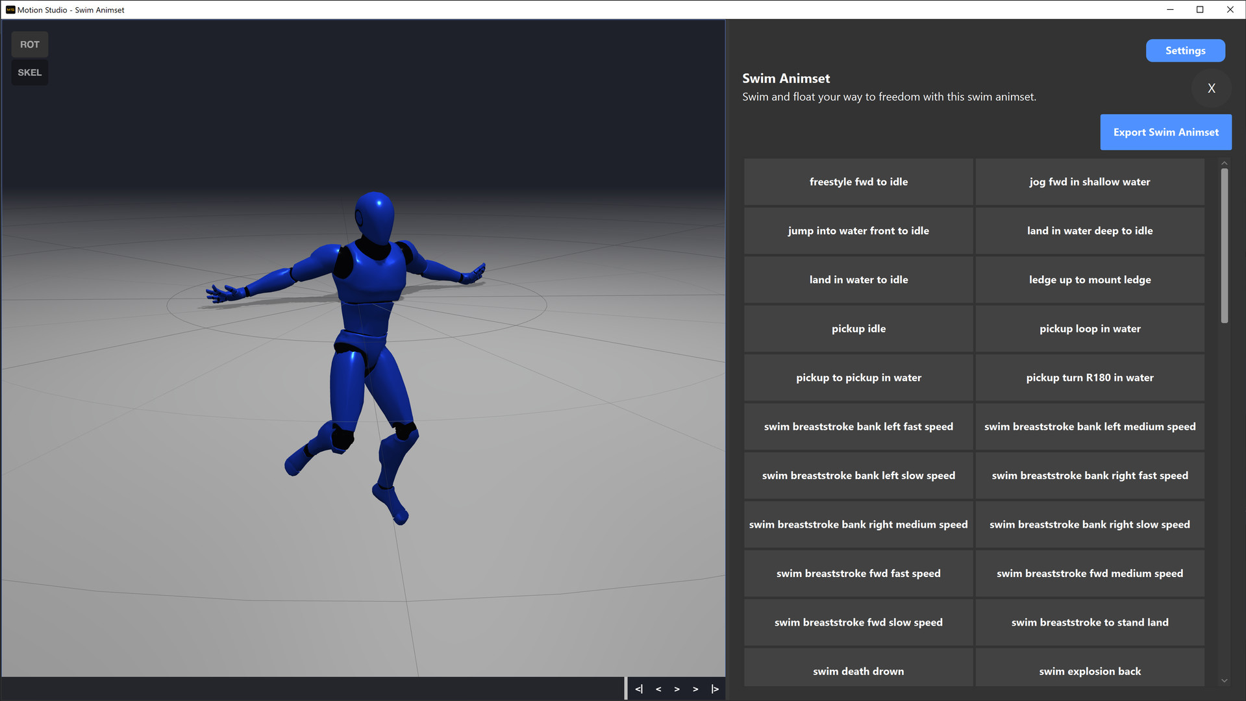Select the 'freestyle fwd to idle' animation
1246x701 pixels.
click(858, 182)
